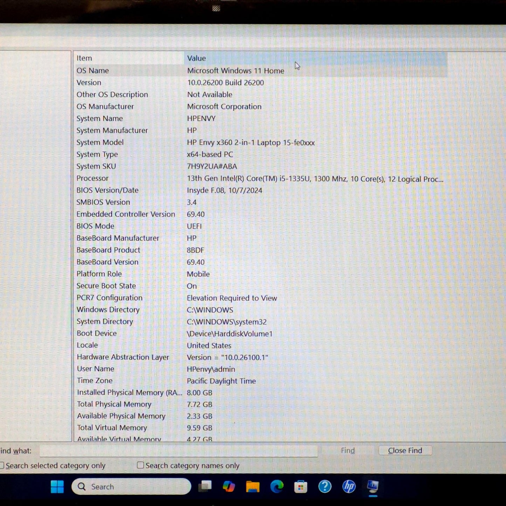Viewport: 506px width, 506px height.
Task: Select the Embedded Controller Version row
Action: coord(261,214)
